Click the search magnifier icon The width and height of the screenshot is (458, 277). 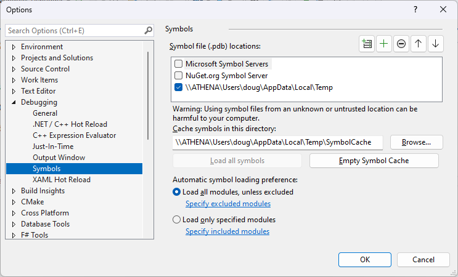point(148,30)
